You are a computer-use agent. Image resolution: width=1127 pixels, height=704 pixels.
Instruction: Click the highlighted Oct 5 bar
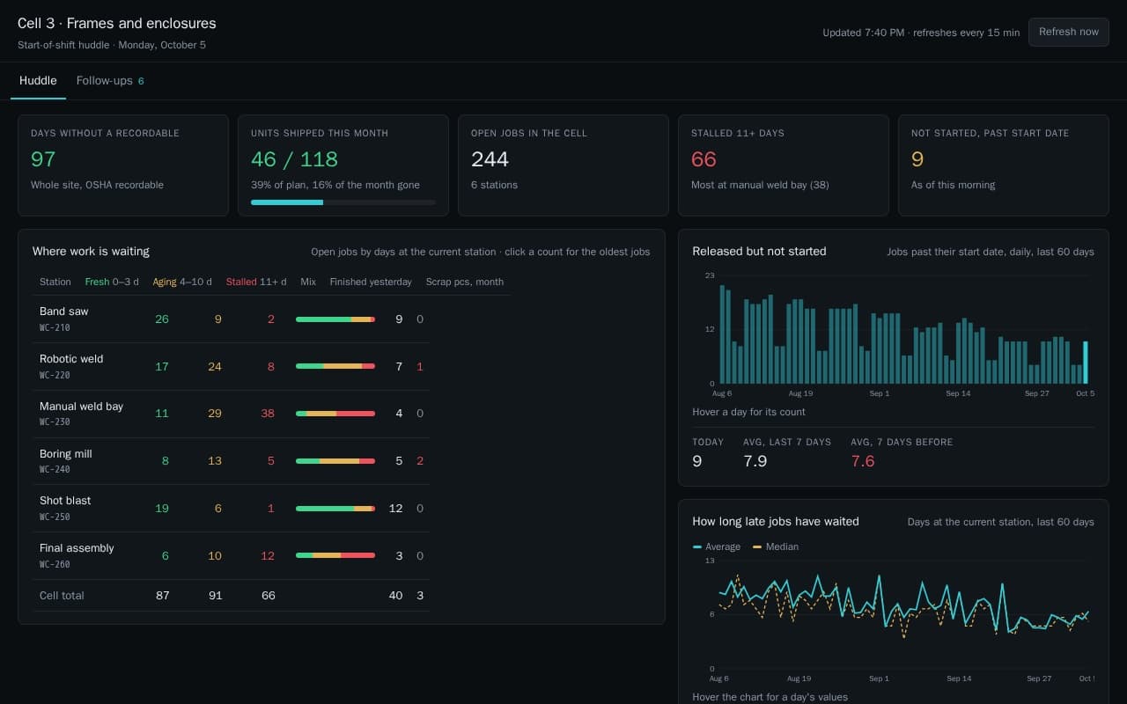click(1085, 363)
